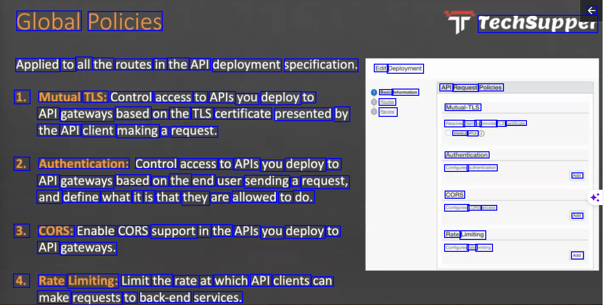Click the info icon beside ENABLE MTLS

click(x=481, y=134)
